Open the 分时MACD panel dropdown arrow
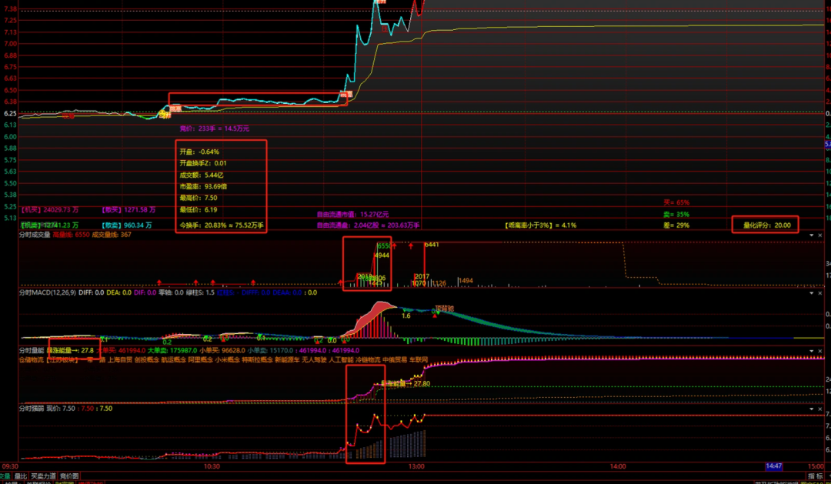Viewport: 831px width, 484px height. point(812,293)
